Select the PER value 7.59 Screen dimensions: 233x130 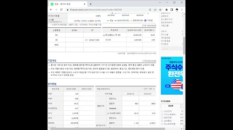pos(76,94)
